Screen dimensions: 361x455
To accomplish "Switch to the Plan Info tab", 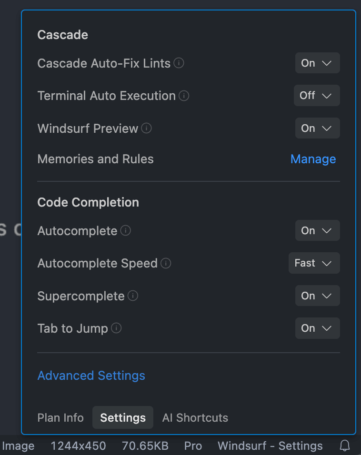I will click(x=60, y=417).
